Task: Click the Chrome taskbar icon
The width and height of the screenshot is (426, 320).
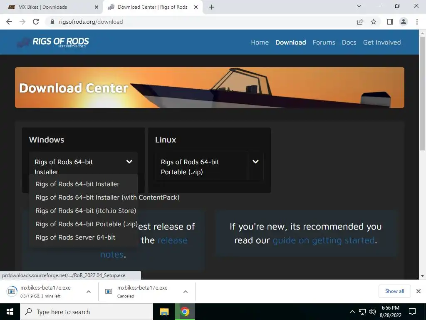Action: tap(185, 312)
